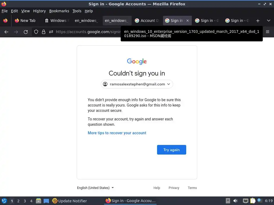Click the show desktop taskbar icon
The height and width of the screenshot is (205, 274).
(x=46, y=201)
